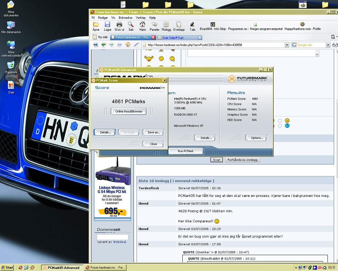Click the Online ResultBrowser button
338x271 pixels.
tap(129, 112)
